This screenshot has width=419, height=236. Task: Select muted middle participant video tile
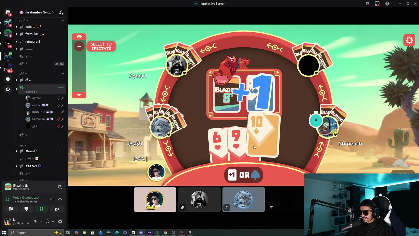pyautogui.click(x=199, y=200)
